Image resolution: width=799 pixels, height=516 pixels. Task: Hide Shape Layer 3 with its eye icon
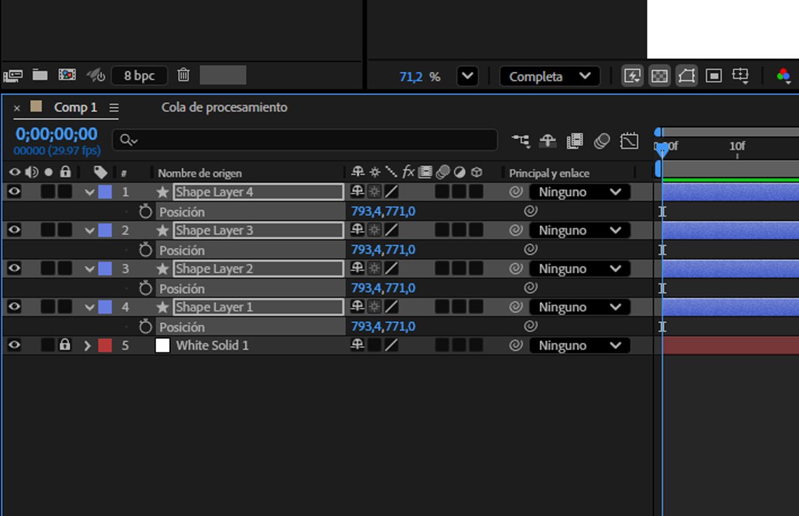pos(14,230)
